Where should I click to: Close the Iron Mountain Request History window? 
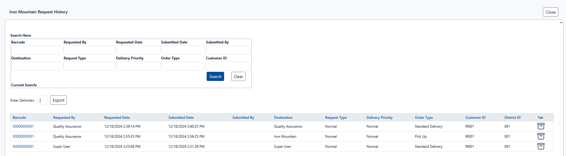(x=550, y=12)
